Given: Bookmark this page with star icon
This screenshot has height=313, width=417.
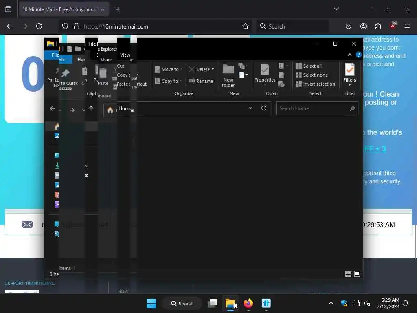Looking at the screenshot, I should [x=246, y=26].
